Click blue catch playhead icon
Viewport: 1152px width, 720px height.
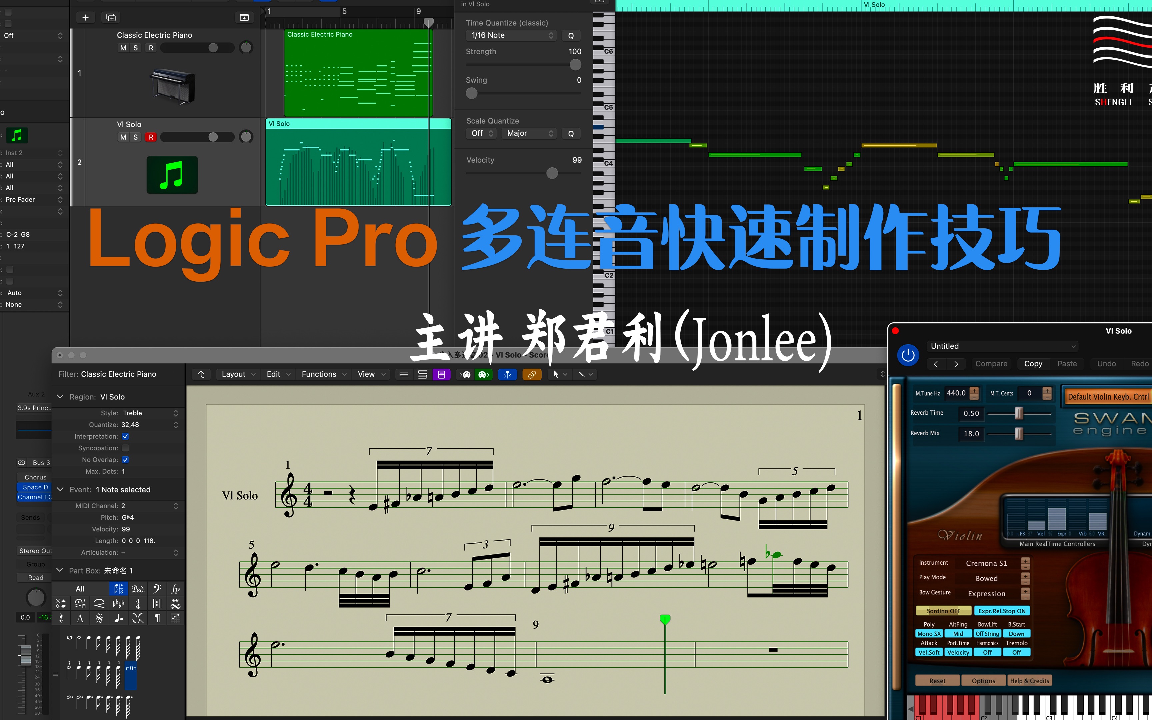point(507,374)
